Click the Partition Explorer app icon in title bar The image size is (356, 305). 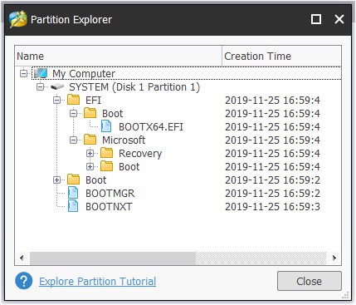18,19
